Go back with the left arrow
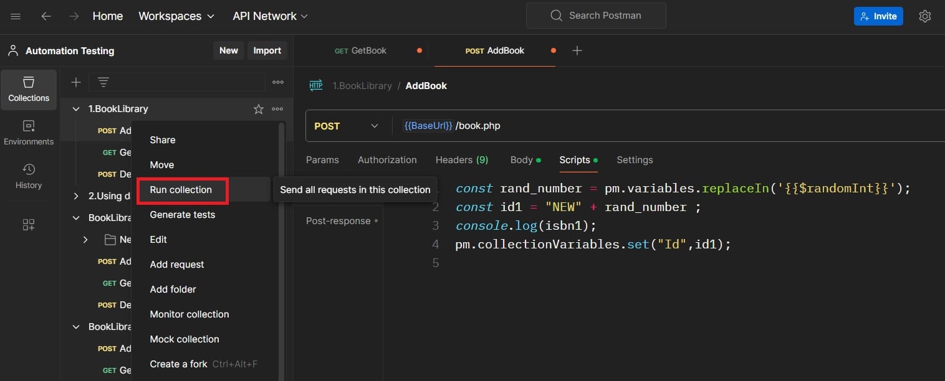The height and width of the screenshot is (381, 945). pos(46,16)
